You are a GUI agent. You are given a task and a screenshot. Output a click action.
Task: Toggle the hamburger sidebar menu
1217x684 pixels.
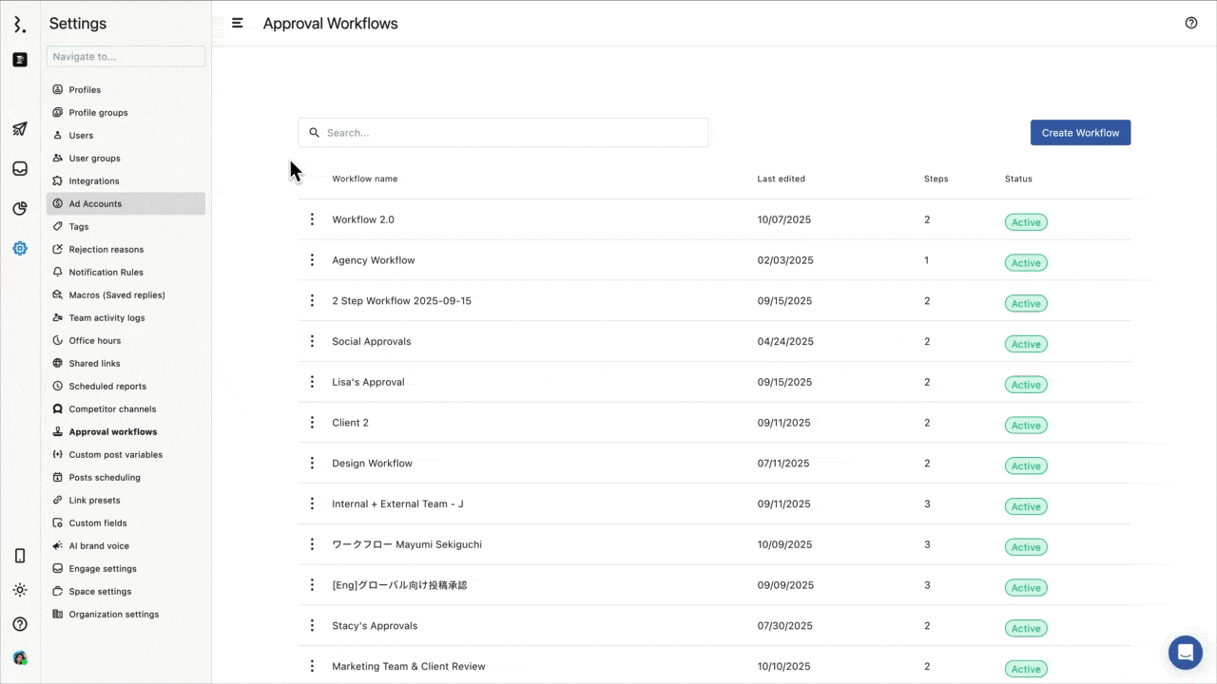(x=238, y=23)
